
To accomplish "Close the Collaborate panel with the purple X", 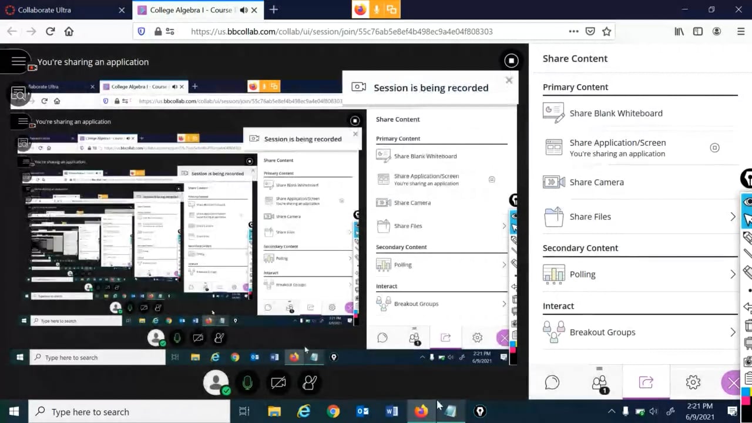I will [733, 384].
